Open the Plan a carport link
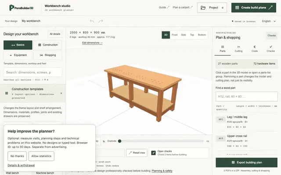This screenshot has width=281, height=175. [183, 7]
